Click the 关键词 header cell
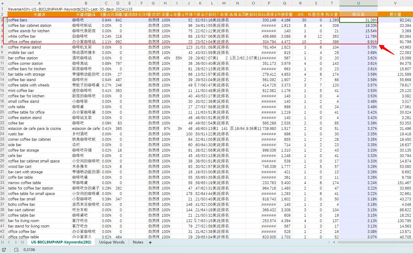This screenshot has height=254, width=413. (39, 14)
